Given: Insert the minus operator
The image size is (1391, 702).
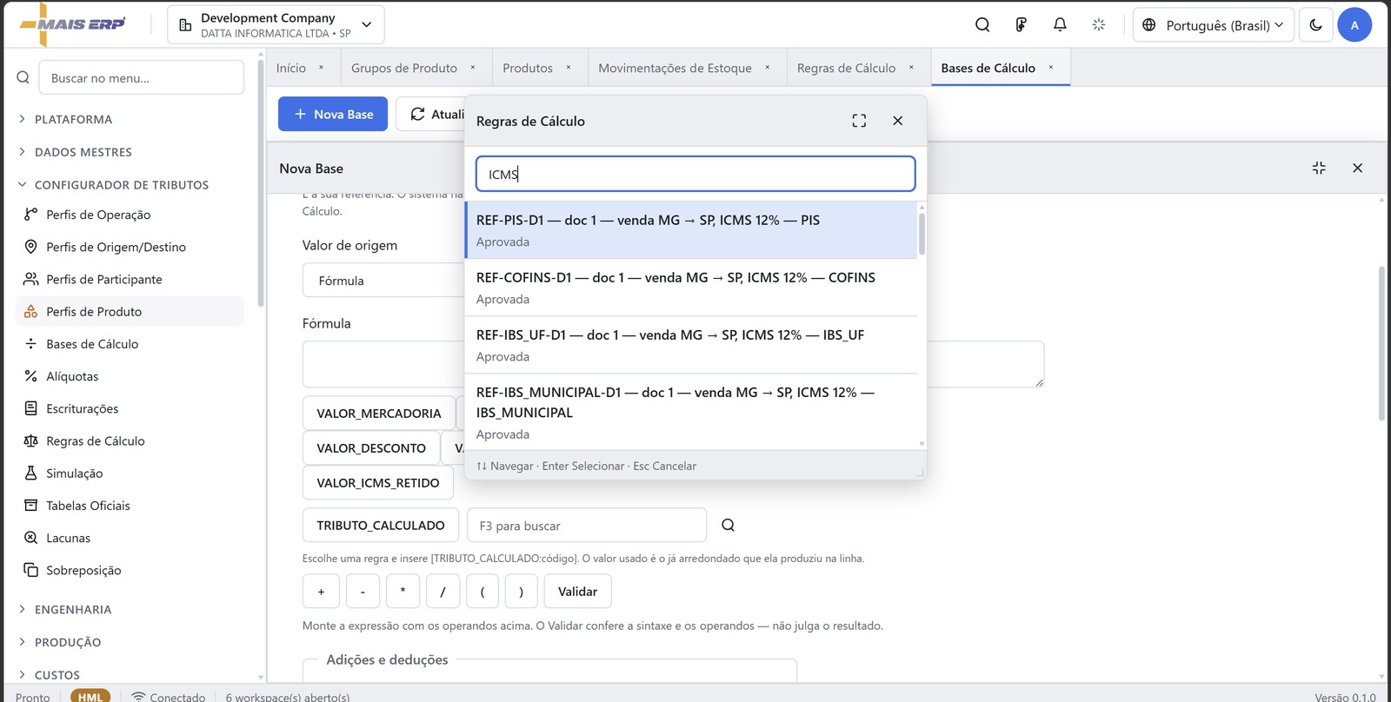Looking at the screenshot, I should click(363, 592).
